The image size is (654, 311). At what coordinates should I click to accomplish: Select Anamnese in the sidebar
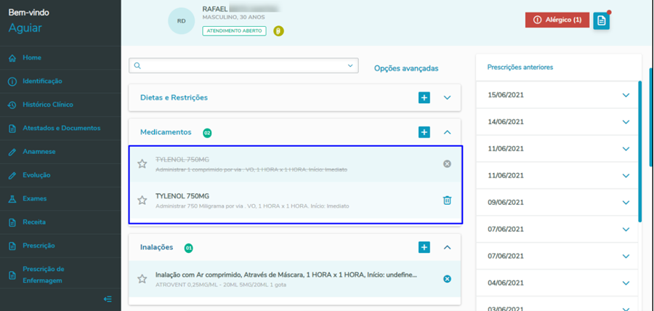pyautogui.click(x=60, y=151)
